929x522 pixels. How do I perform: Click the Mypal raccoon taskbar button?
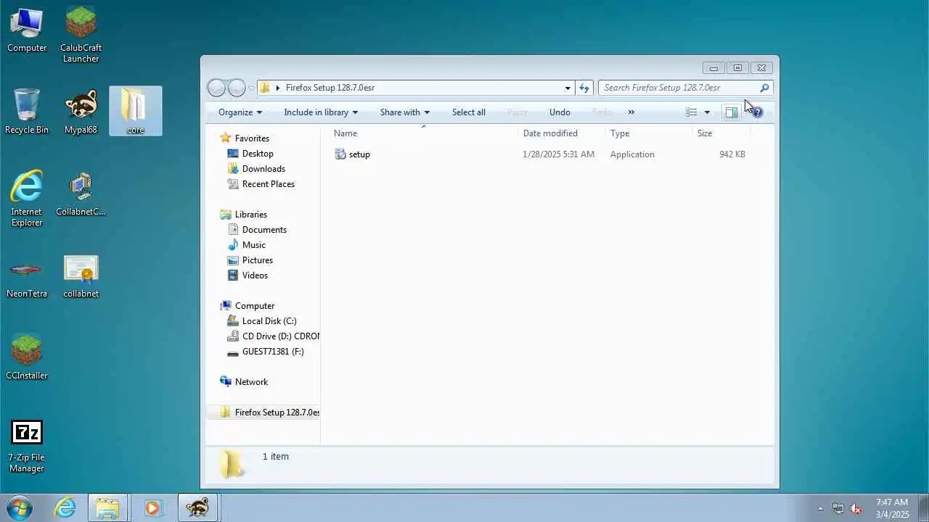click(197, 507)
